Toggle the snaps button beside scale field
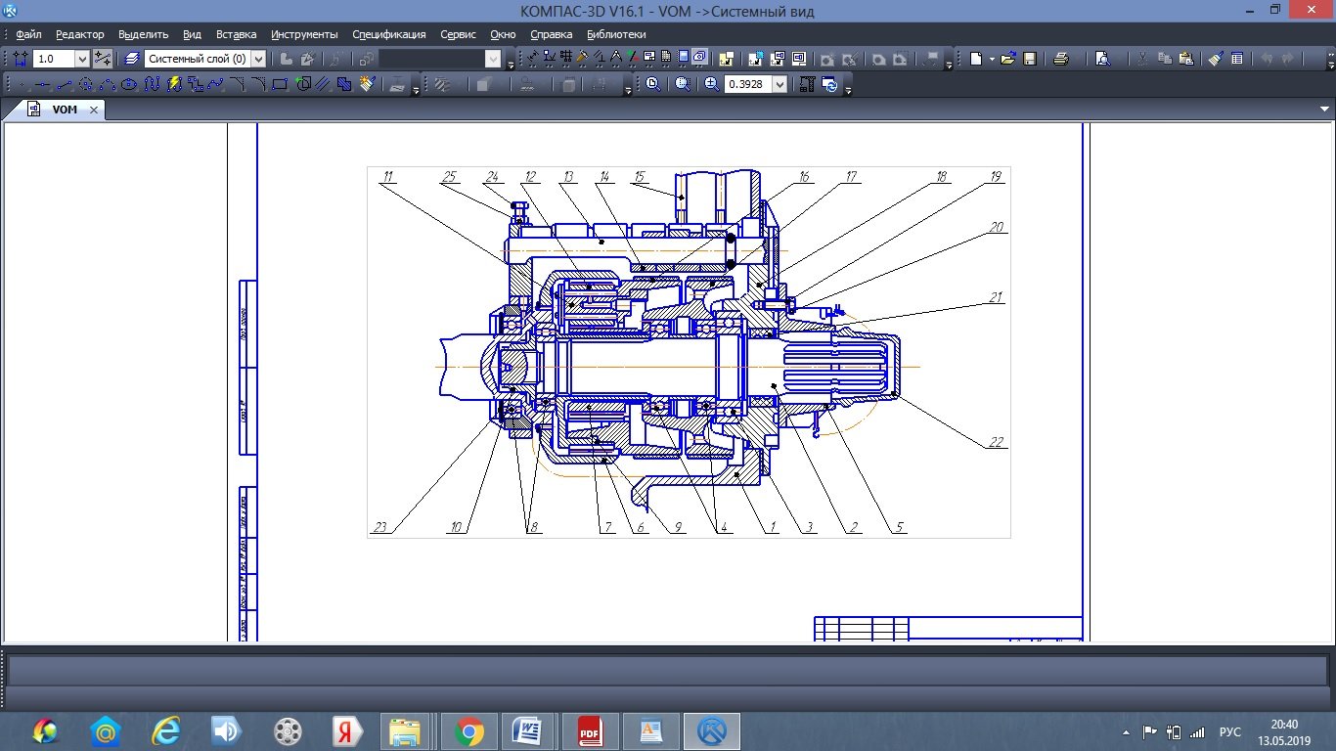 click(x=103, y=59)
